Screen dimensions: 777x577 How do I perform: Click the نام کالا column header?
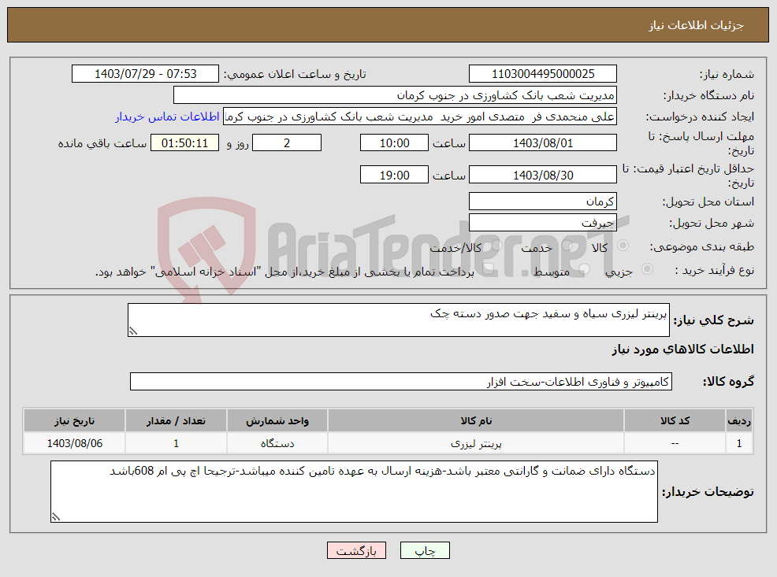(x=476, y=420)
